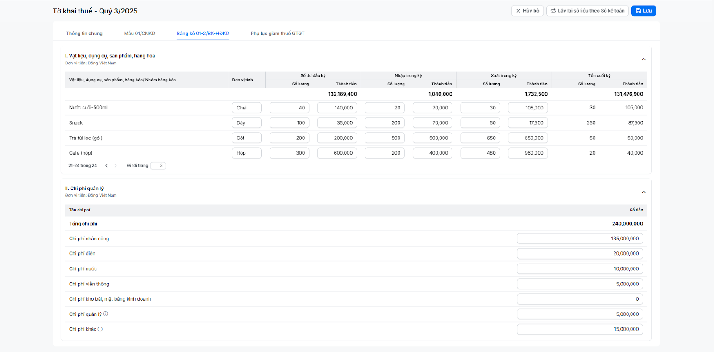Save the tax declaration with Lưu
The width and height of the screenshot is (714, 352).
coord(643,11)
